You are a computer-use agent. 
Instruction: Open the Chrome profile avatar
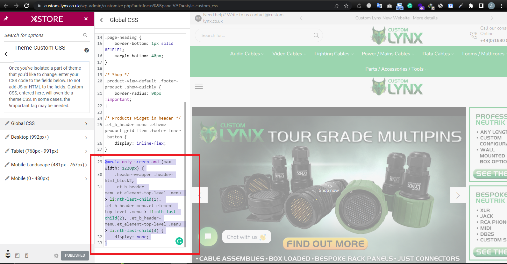pos(491,6)
